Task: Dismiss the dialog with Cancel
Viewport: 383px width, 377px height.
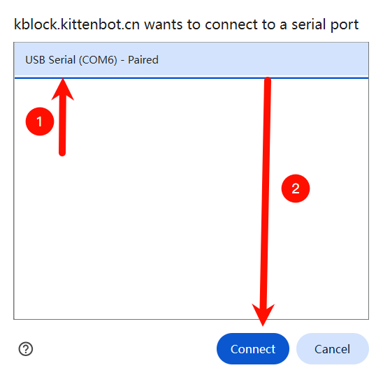Action: [332, 348]
